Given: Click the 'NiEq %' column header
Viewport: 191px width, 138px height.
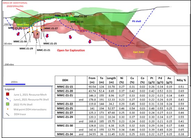Looking at the screenshot, I should click(181, 80).
